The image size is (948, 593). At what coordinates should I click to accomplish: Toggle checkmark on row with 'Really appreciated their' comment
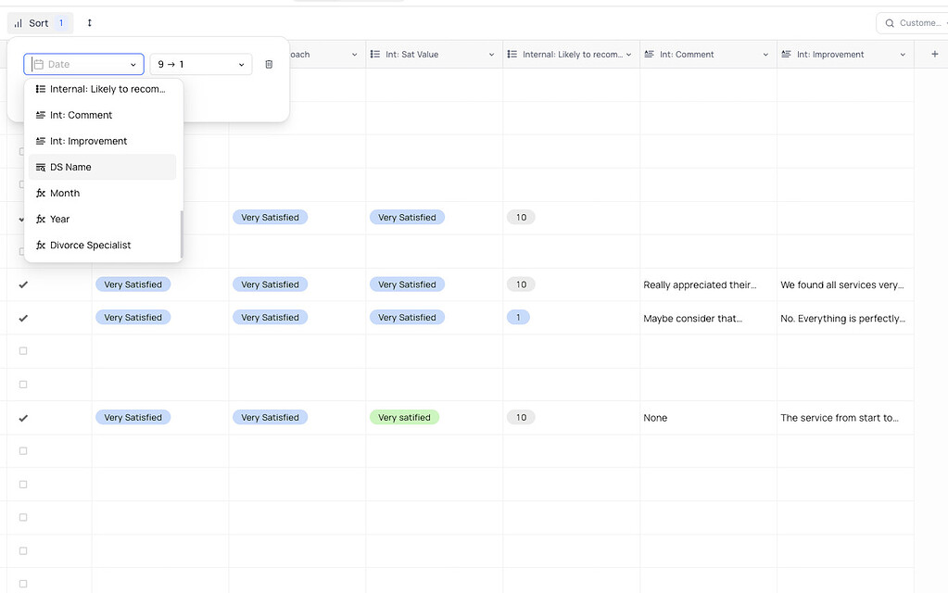coord(23,284)
